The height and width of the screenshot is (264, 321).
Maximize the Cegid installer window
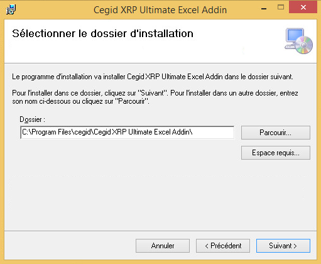tap(281, 8)
